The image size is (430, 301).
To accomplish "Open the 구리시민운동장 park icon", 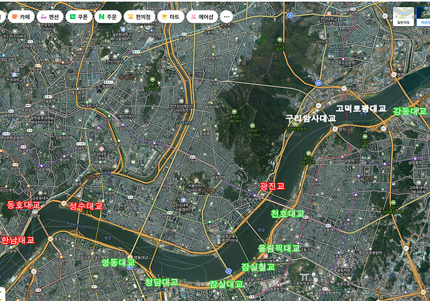I will 295,124.
